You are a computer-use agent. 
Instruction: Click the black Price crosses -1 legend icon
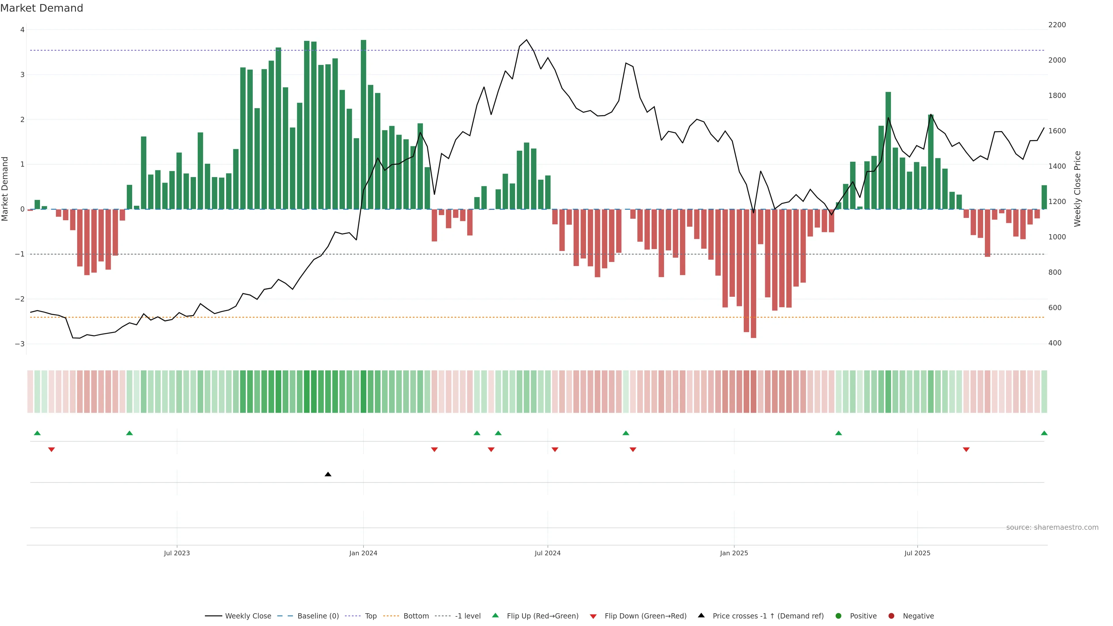pos(701,615)
